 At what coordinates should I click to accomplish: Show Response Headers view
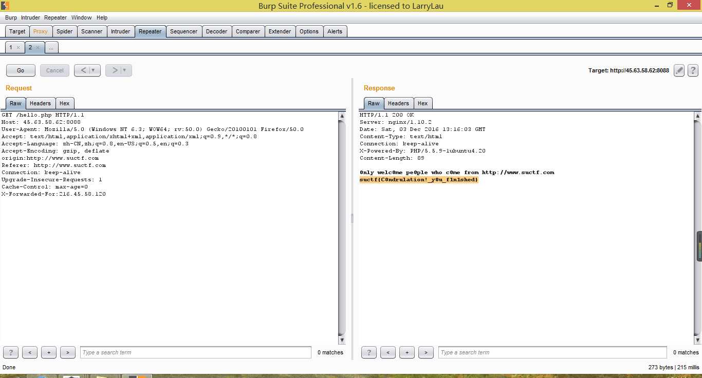coord(398,103)
